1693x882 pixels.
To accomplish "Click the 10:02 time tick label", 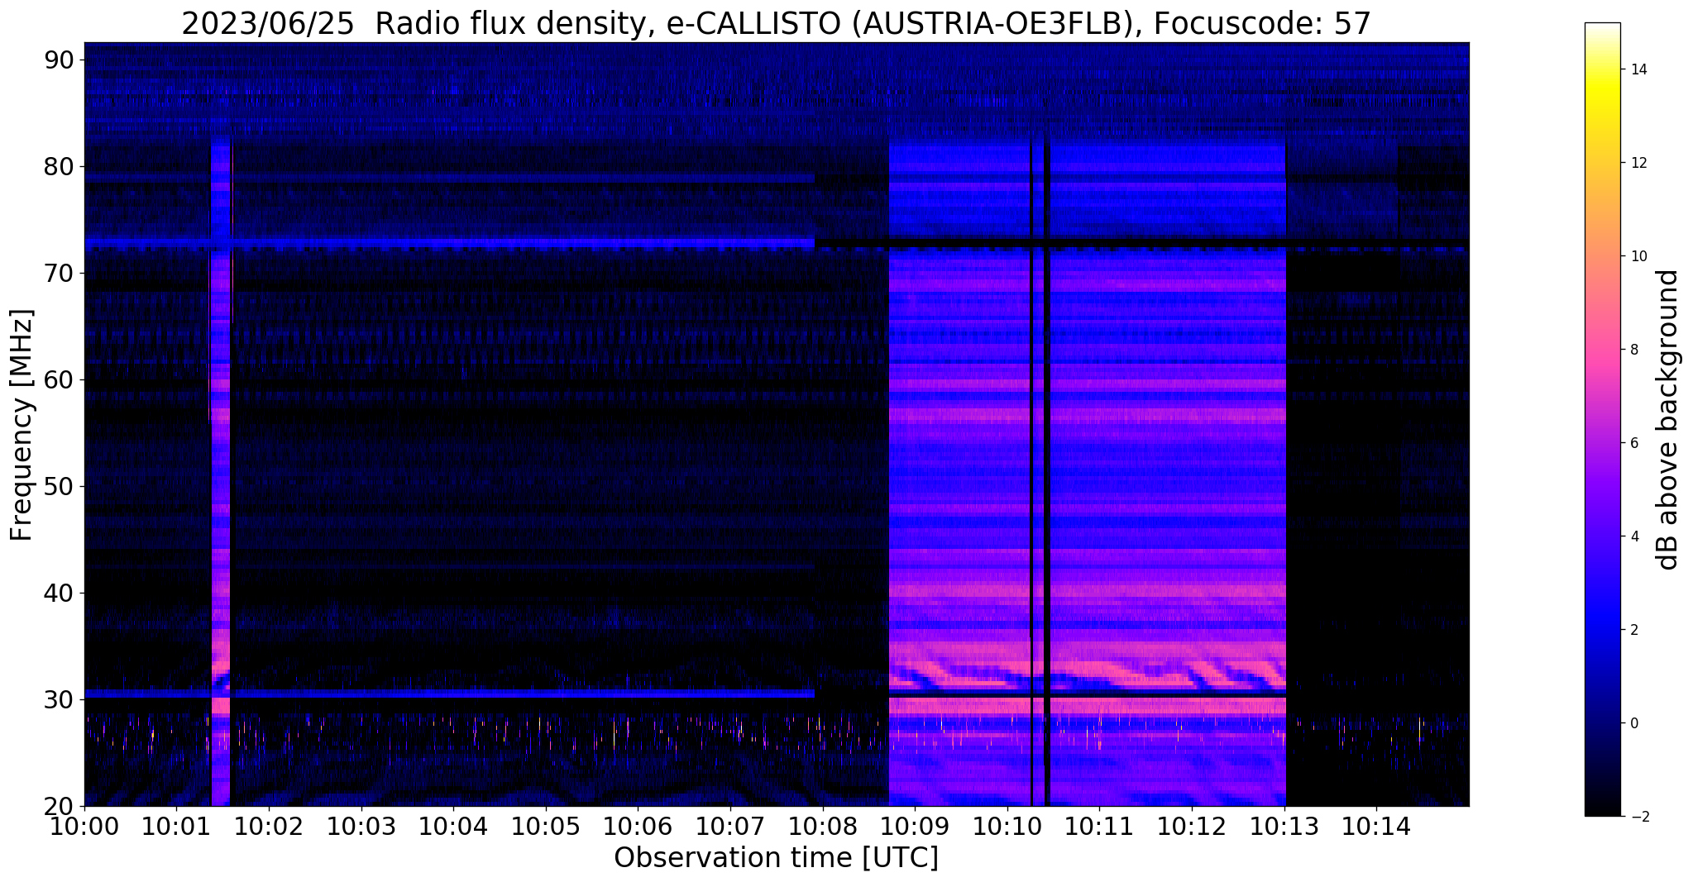I will click(x=269, y=827).
